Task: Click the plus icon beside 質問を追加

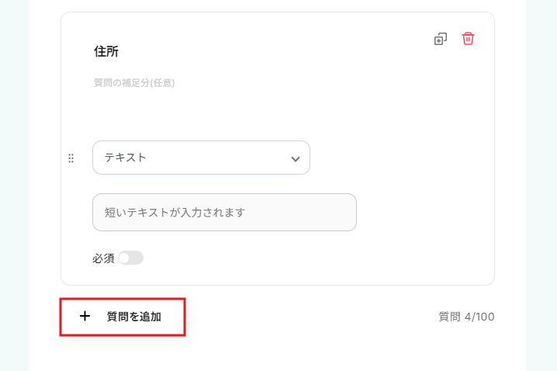Action: [85, 317]
